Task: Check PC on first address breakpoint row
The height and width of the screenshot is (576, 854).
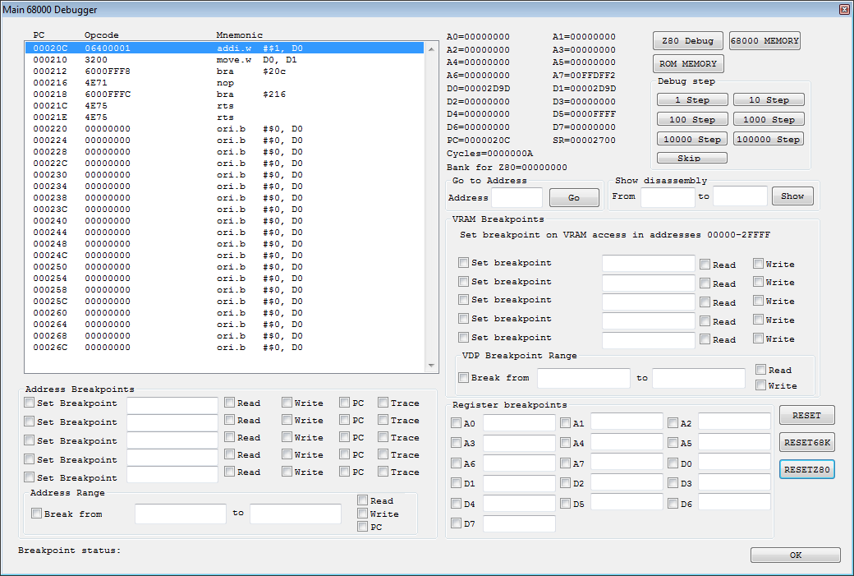Action: click(x=344, y=403)
